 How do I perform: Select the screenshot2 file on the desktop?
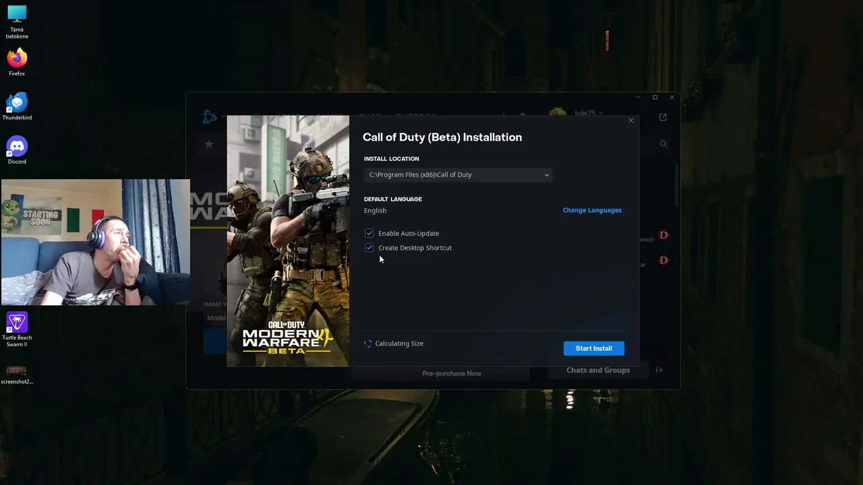17,375
